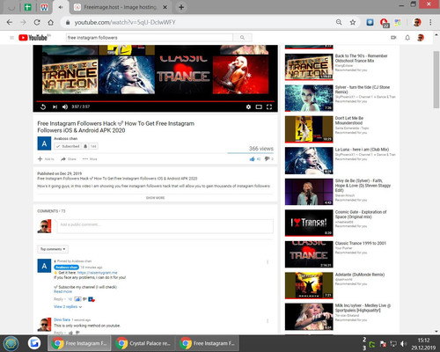Click the zoom magnifier icon in address bar

point(339,22)
